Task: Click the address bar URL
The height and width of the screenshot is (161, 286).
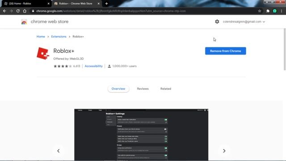Action: 111,11
